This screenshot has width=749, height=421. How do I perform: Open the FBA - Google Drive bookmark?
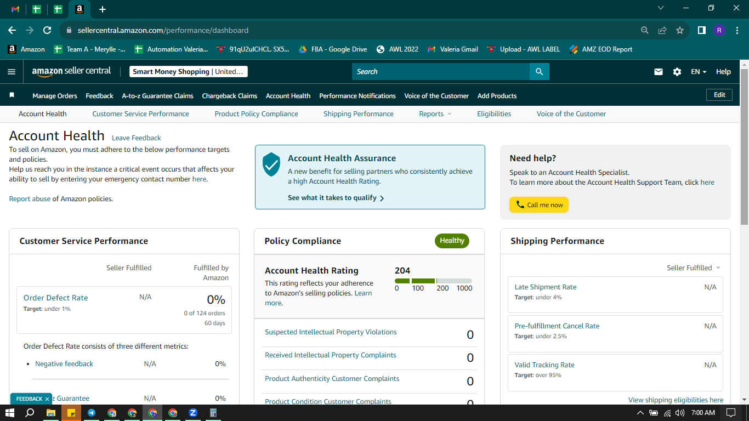click(x=332, y=49)
